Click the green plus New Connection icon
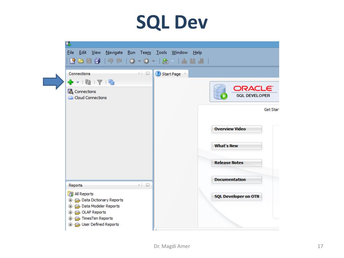The image size is (344, 258). pos(71,82)
